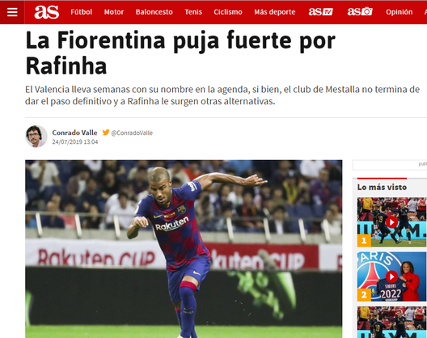Open the AS TV icon link
Viewport: 427px width, 338px height.
click(x=321, y=11)
